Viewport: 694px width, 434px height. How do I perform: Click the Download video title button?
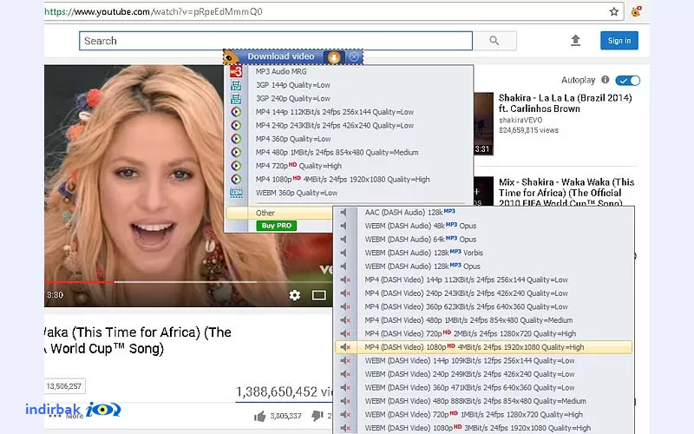[280, 56]
